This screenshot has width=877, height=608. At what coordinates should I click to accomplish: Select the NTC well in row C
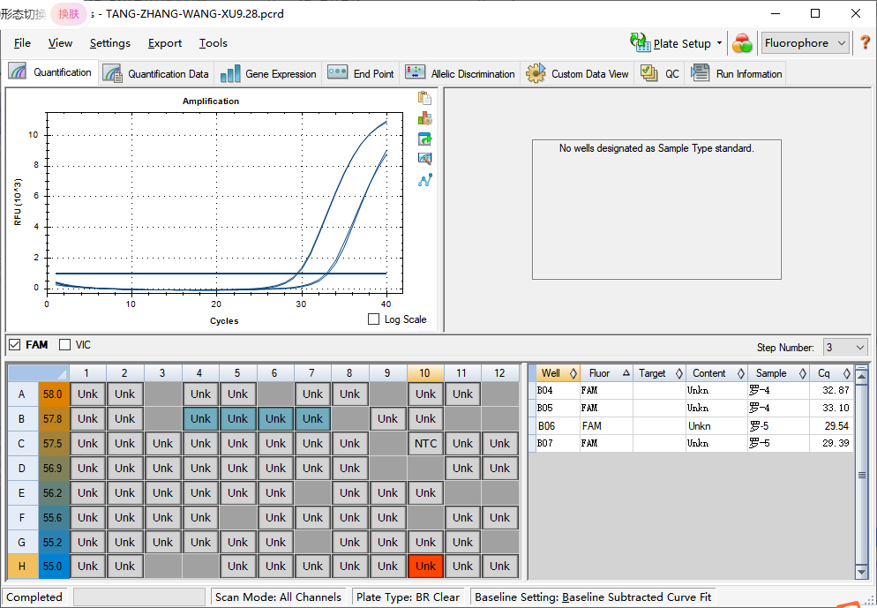(425, 443)
